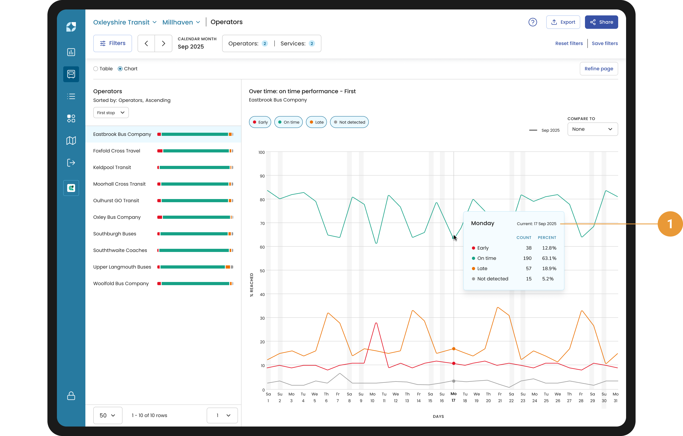The height and width of the screenshot is (436, 683).
Task: Click the Reset filters link
Action: click(569, 43)
